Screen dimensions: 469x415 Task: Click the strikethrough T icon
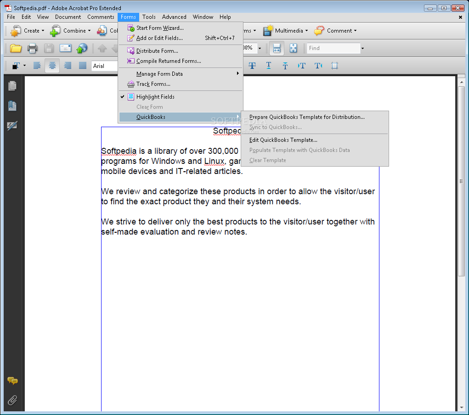(252, 66)
